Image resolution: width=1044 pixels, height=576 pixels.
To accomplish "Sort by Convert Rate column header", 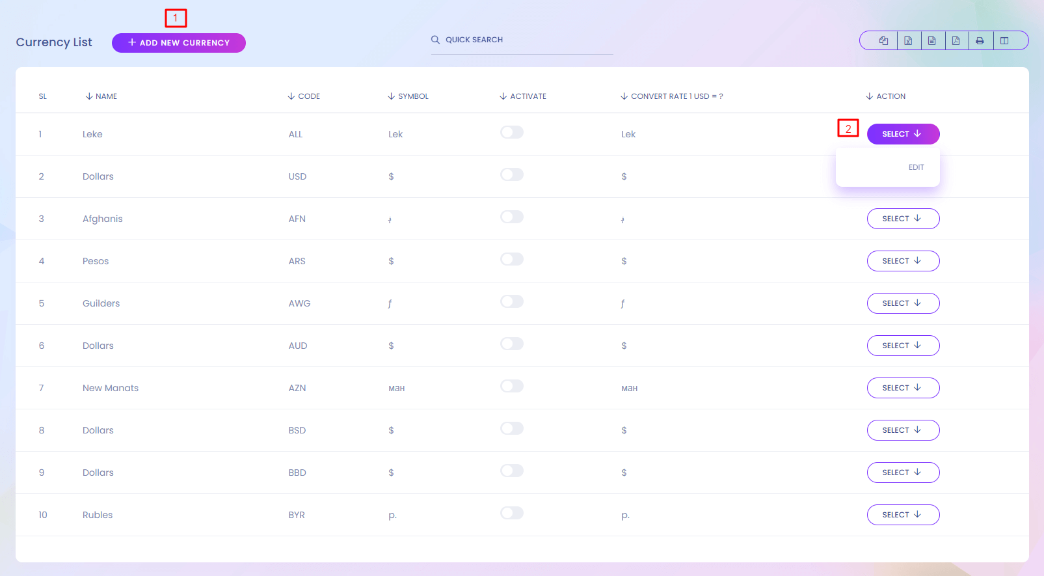I will tap(676, 96).
